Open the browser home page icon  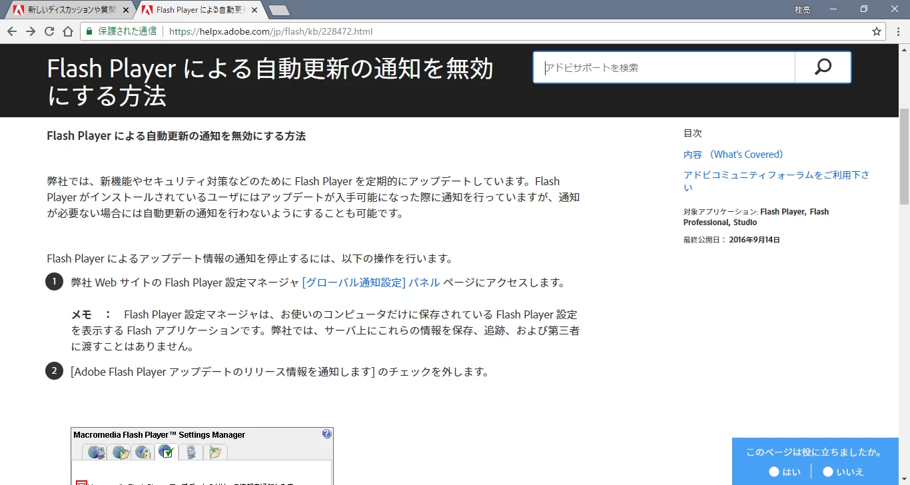(x=68, y=31)
